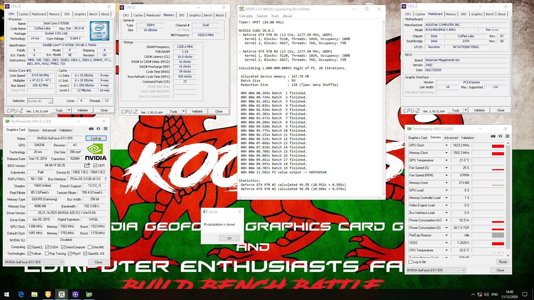Click network status icon in tray
The image size is (534, 300).
480,294
